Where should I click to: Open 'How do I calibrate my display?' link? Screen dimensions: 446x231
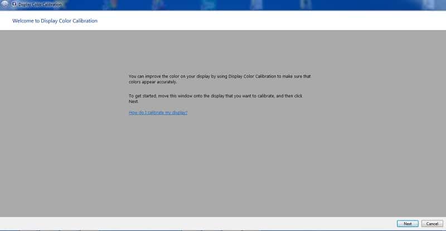pos(158,113)
